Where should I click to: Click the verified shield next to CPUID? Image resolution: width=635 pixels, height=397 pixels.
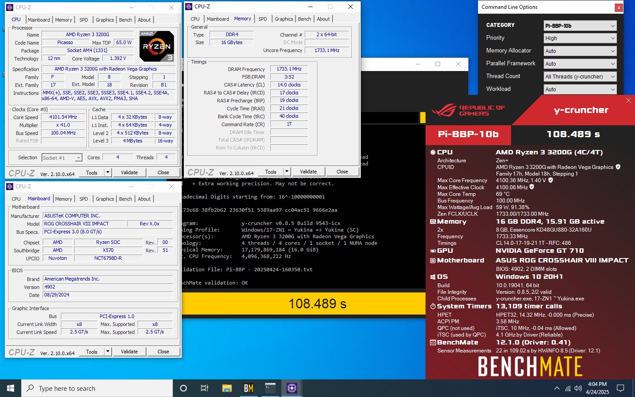(618, 167)
